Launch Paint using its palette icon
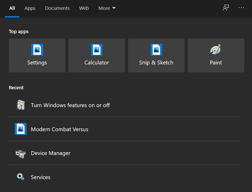252x192 pixels. 216,50
